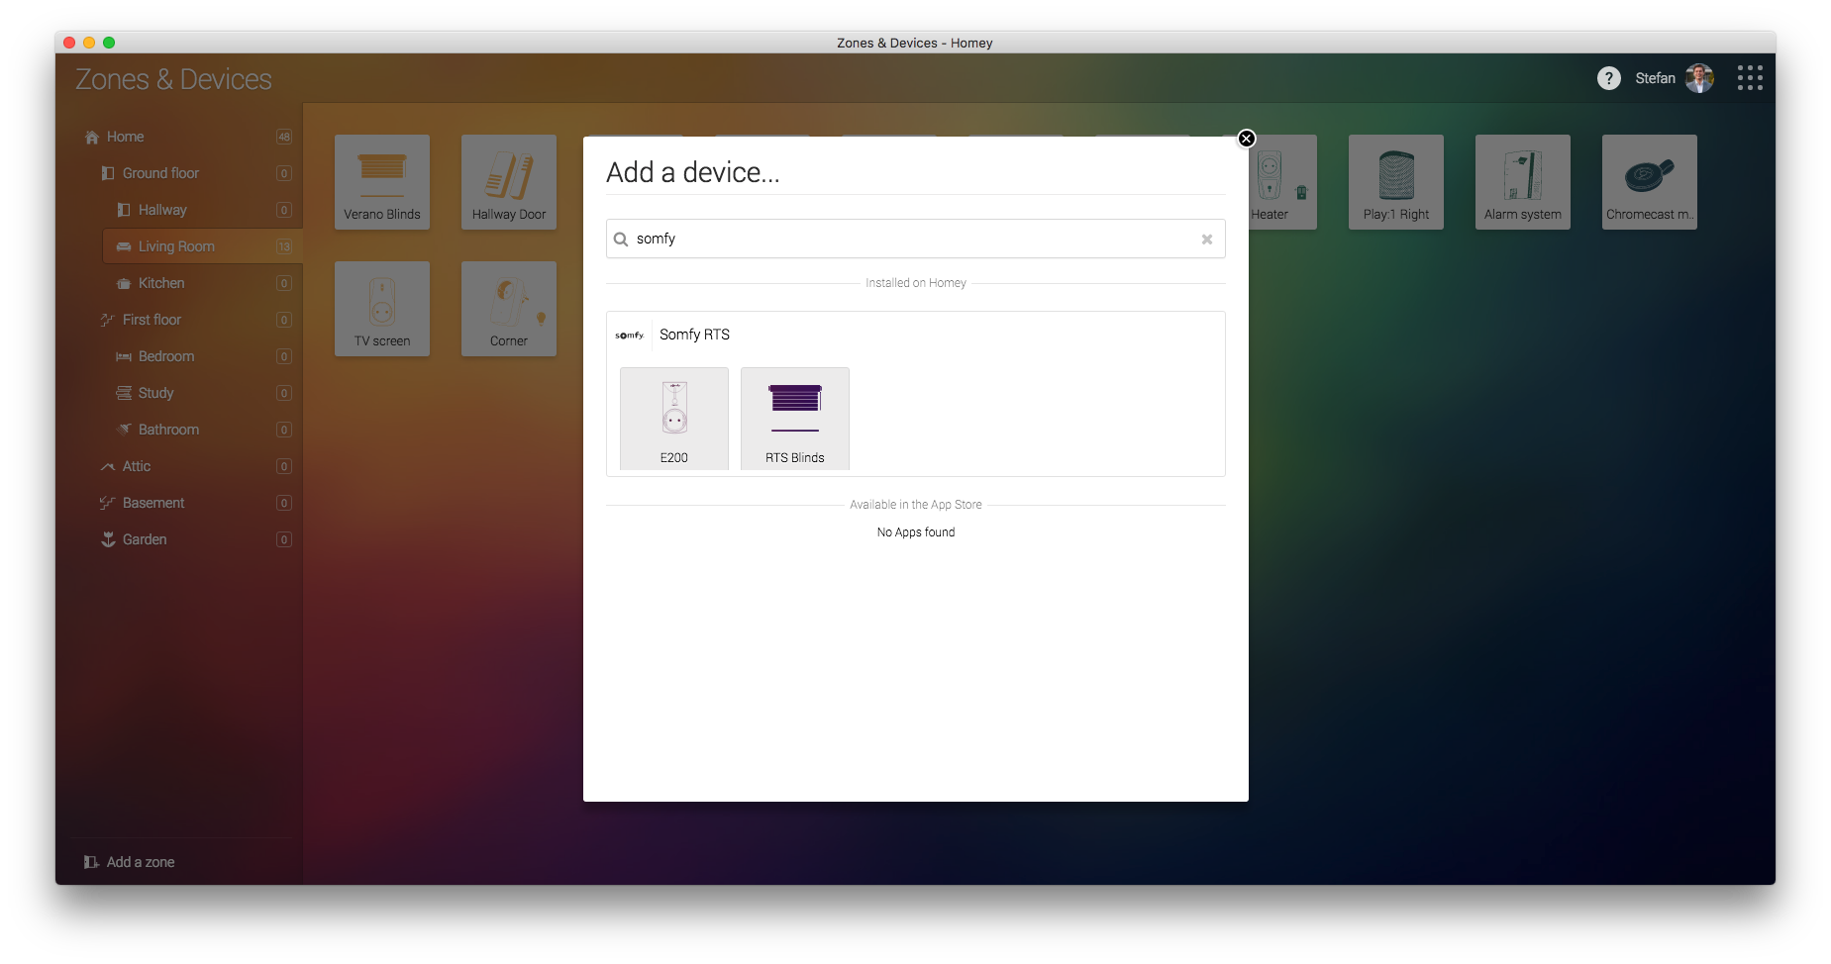Click the Somfy logo icon
Image resolution: width=1831 pixels, height=964 pixels.
[x=630, y=336]
